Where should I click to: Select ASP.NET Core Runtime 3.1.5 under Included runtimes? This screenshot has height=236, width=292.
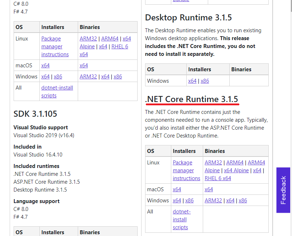point(47,182)
